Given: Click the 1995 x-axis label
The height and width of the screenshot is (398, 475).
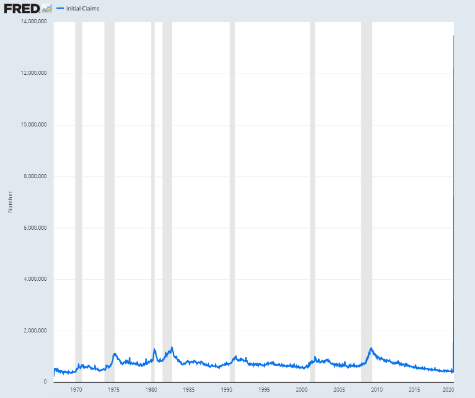Looking at the screenshot, I should point(264,390).
